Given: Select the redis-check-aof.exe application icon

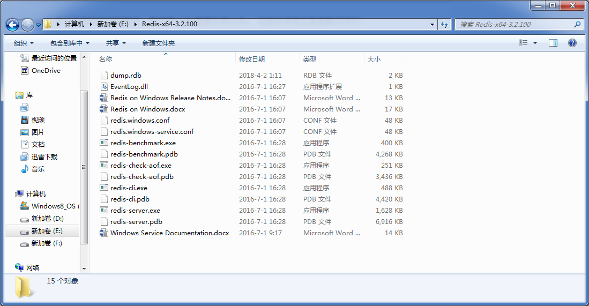Looking at the screenshot, I should (103, 165).
